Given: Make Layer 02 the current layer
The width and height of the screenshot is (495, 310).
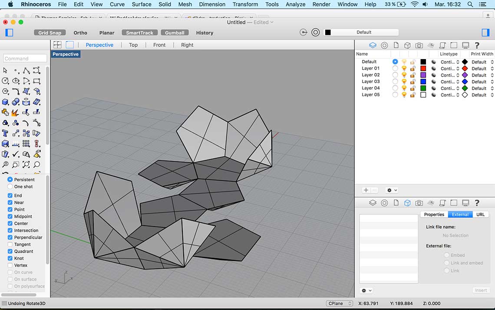Looking at the screenshot, I should click(x=395, y=75).
